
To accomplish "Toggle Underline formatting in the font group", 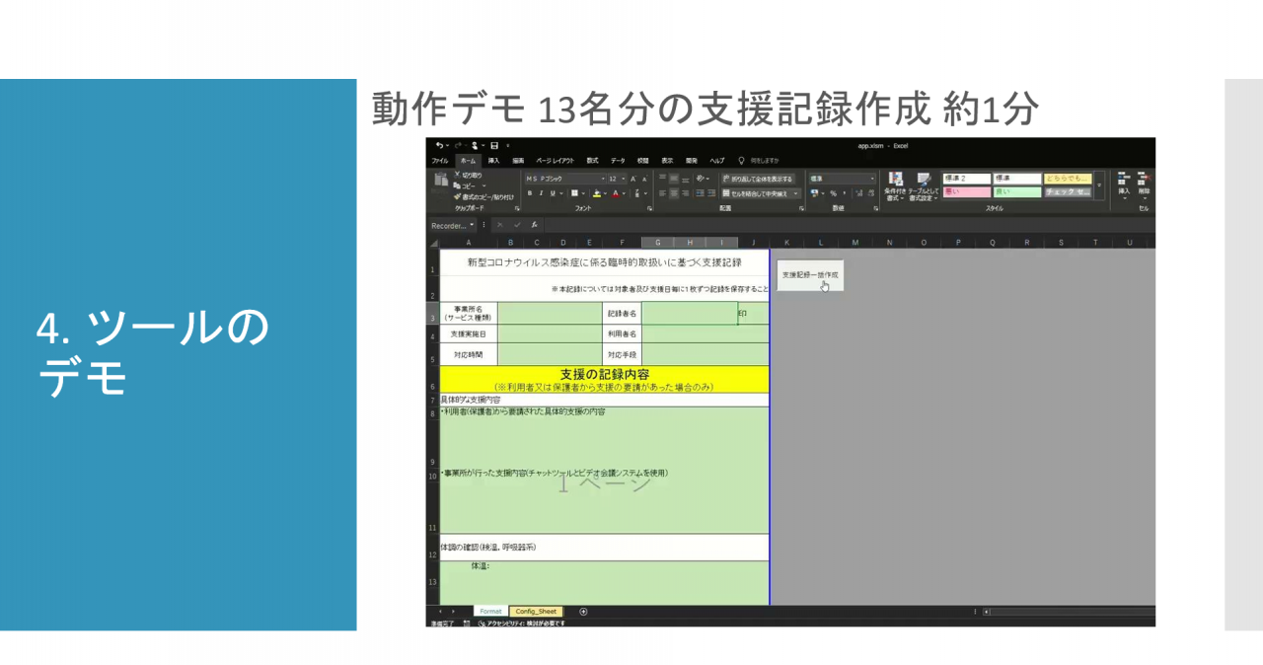I will click(551, 193).
